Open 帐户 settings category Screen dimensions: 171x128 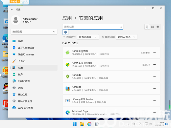34,75
